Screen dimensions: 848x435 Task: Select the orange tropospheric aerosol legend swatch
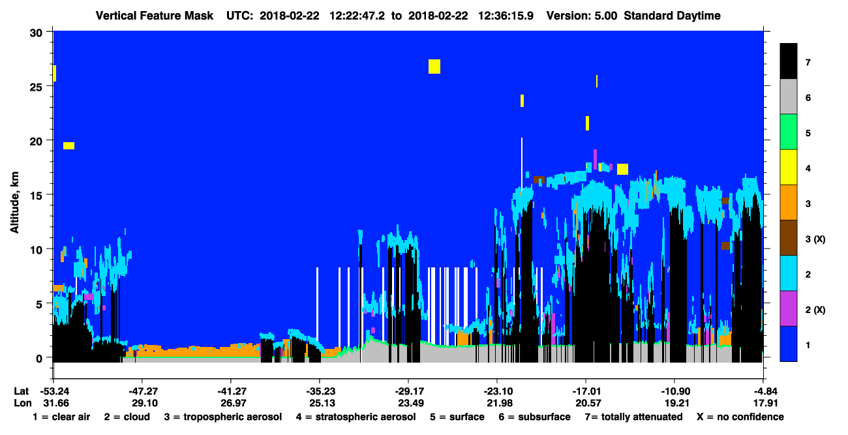pyautogui.click(x=789, y=203)
